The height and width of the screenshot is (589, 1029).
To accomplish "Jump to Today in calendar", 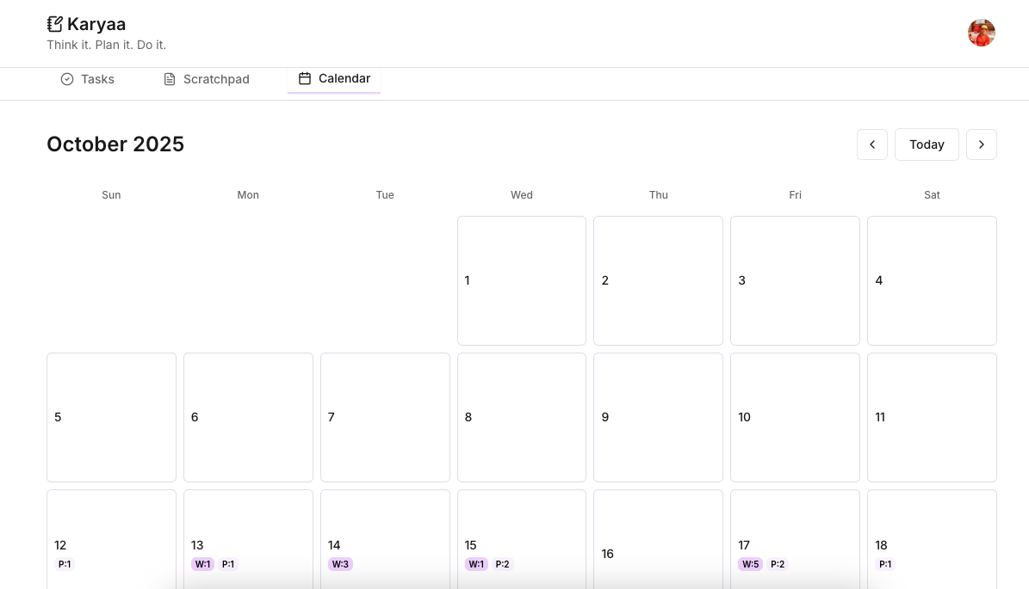I will [927, 144].
